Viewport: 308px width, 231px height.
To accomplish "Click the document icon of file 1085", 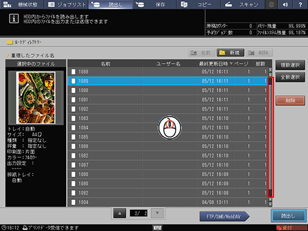I will pos(73,137).
